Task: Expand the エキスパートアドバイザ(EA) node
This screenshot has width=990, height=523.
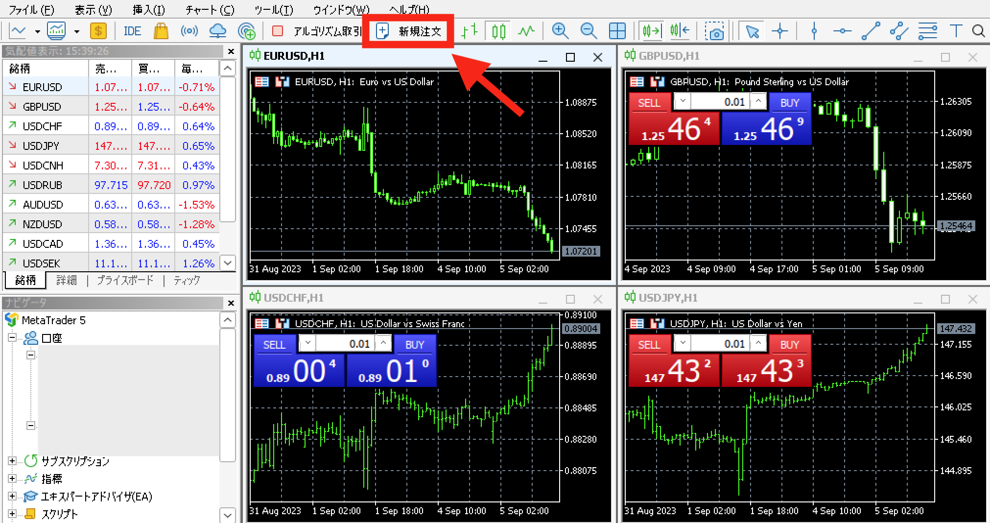Action: click(13, 496)
